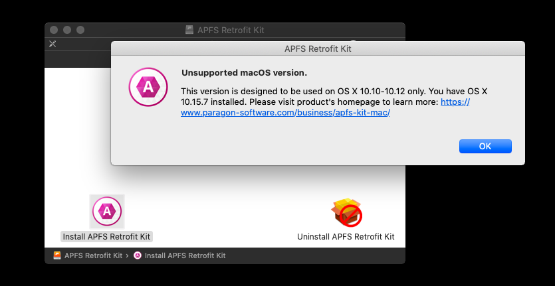Click the gray close button of the Finder window

[x=53, y=30]
